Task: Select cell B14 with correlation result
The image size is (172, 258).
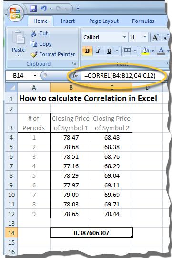Action: [91, 233]
